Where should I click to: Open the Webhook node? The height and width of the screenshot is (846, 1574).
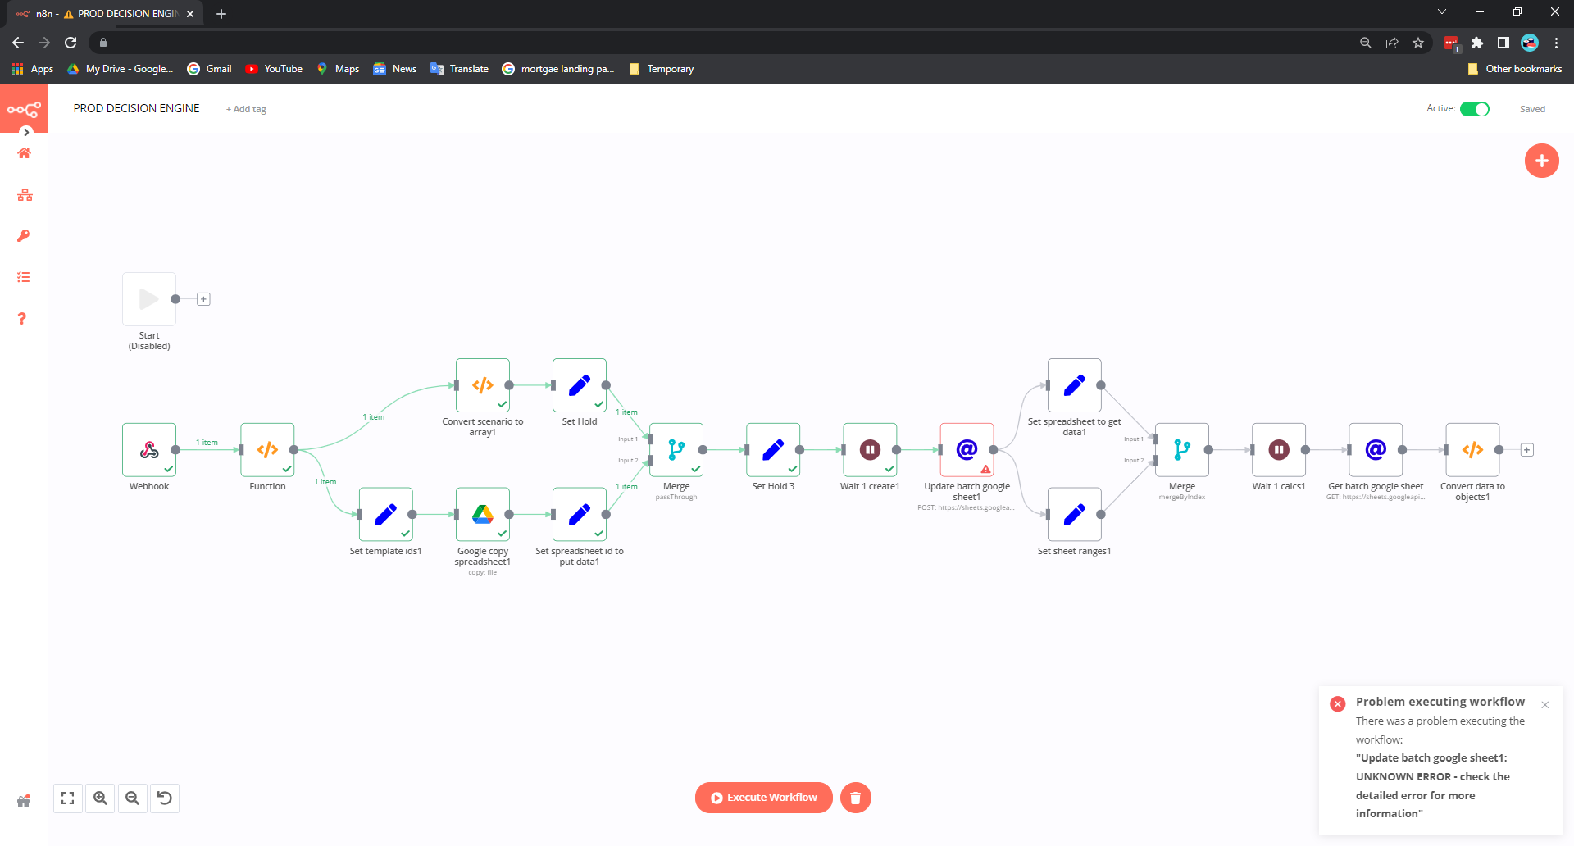click(x=149, y=449)
